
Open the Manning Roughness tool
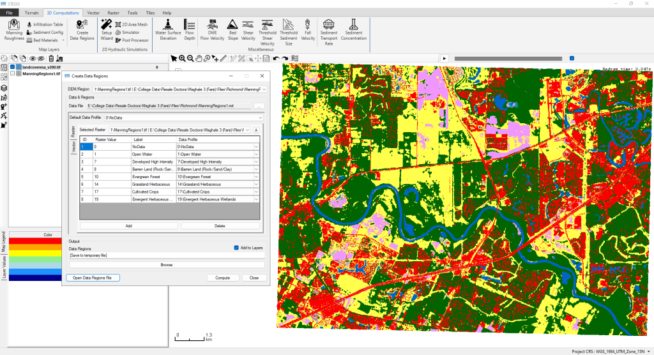coord(14,29)
